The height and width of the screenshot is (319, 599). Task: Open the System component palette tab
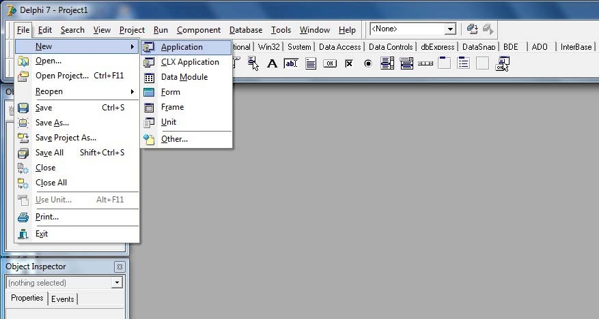(299, 47)
